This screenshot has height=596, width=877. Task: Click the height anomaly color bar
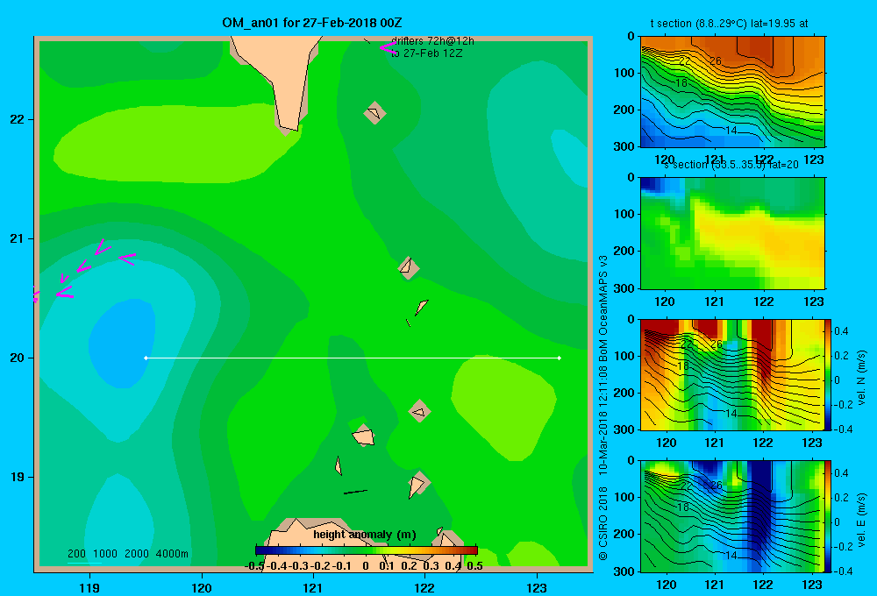click(367, 550)
